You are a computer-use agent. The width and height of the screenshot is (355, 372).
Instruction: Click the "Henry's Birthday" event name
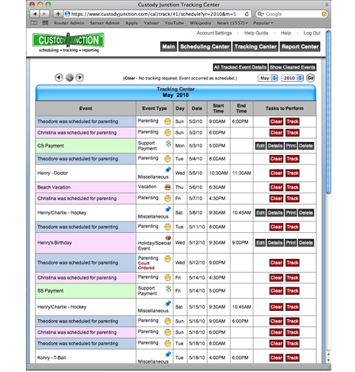coord(54,243)
